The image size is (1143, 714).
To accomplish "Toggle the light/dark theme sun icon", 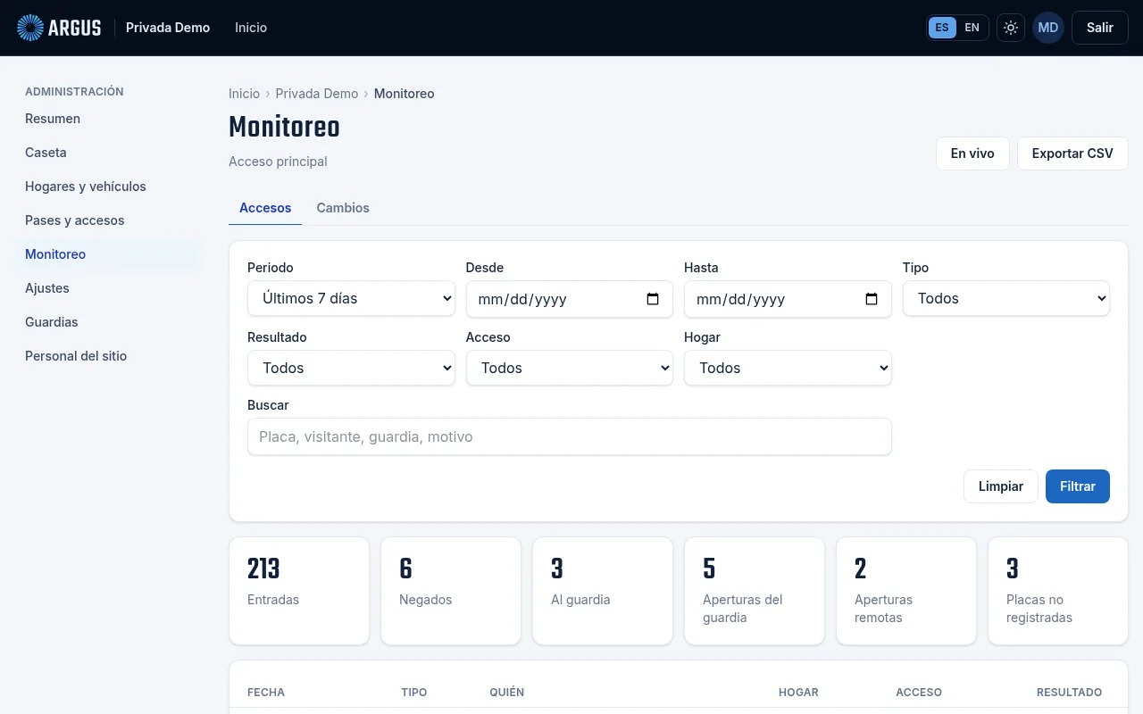I will [1011, 28].
